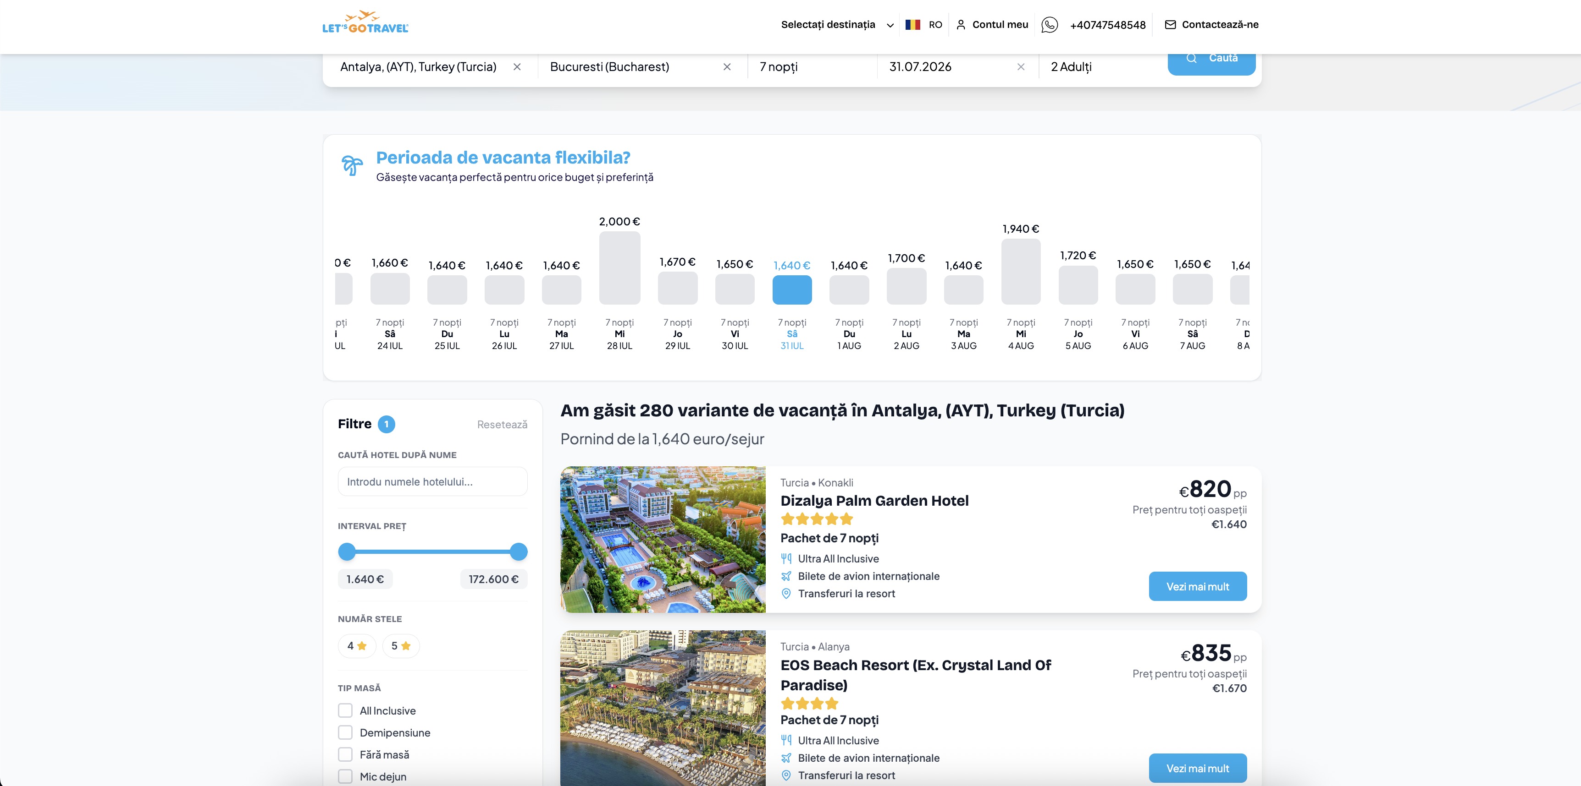Open Dizalya Palm Garden Hotel photo

pyautogui.click(x=663, y=540)
